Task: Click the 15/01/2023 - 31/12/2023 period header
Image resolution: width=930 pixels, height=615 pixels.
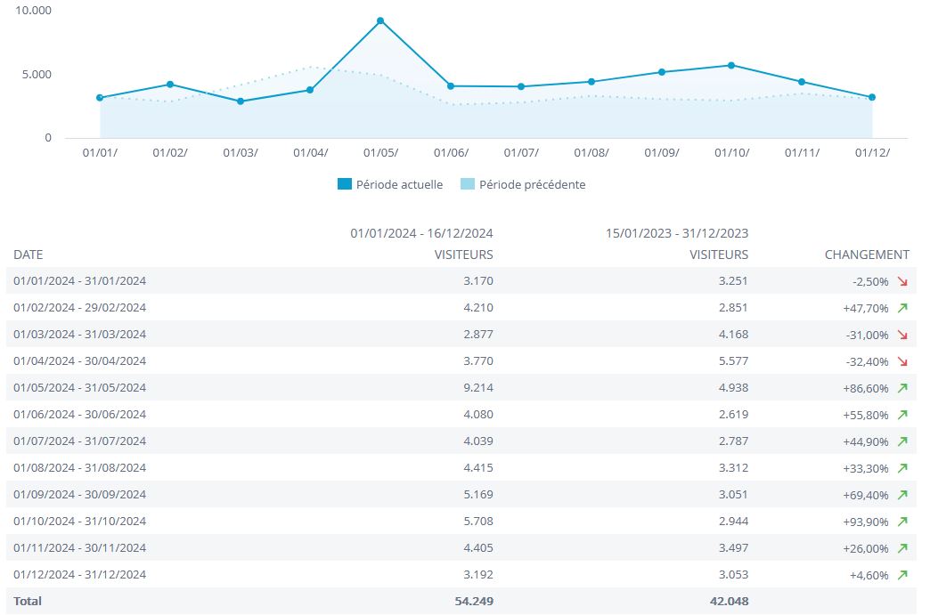Action: (677, 233)
